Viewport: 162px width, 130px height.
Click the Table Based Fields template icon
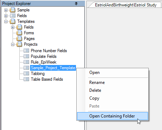pos(26,79)
